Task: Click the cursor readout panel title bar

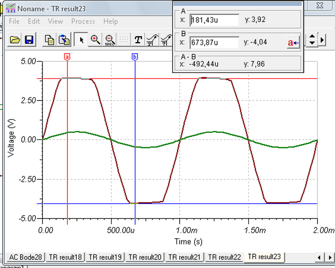Action: pos(238,4)
